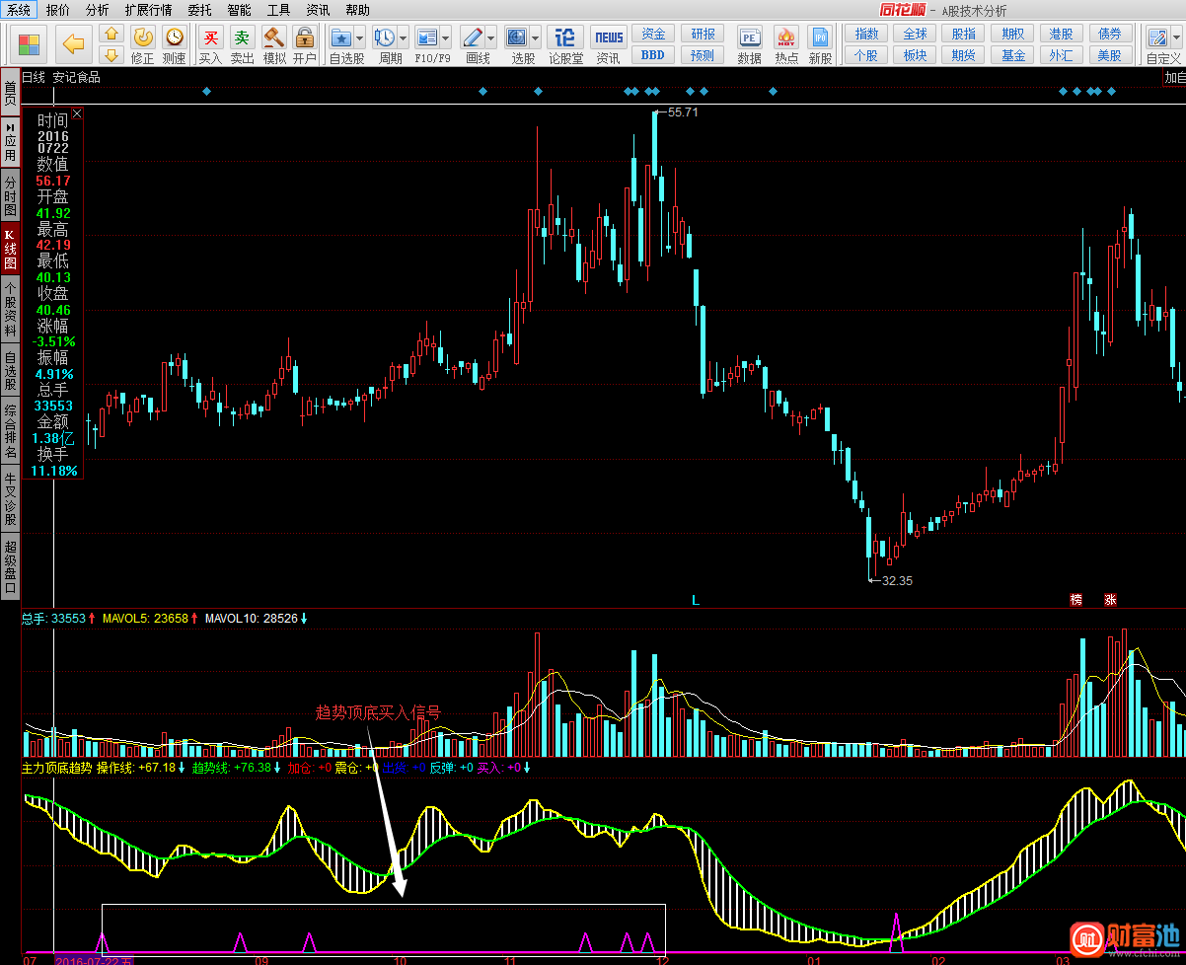Viewport: 1186px width, 965px height.
Task: Click the 基金 button
Action: point(1013,55)
